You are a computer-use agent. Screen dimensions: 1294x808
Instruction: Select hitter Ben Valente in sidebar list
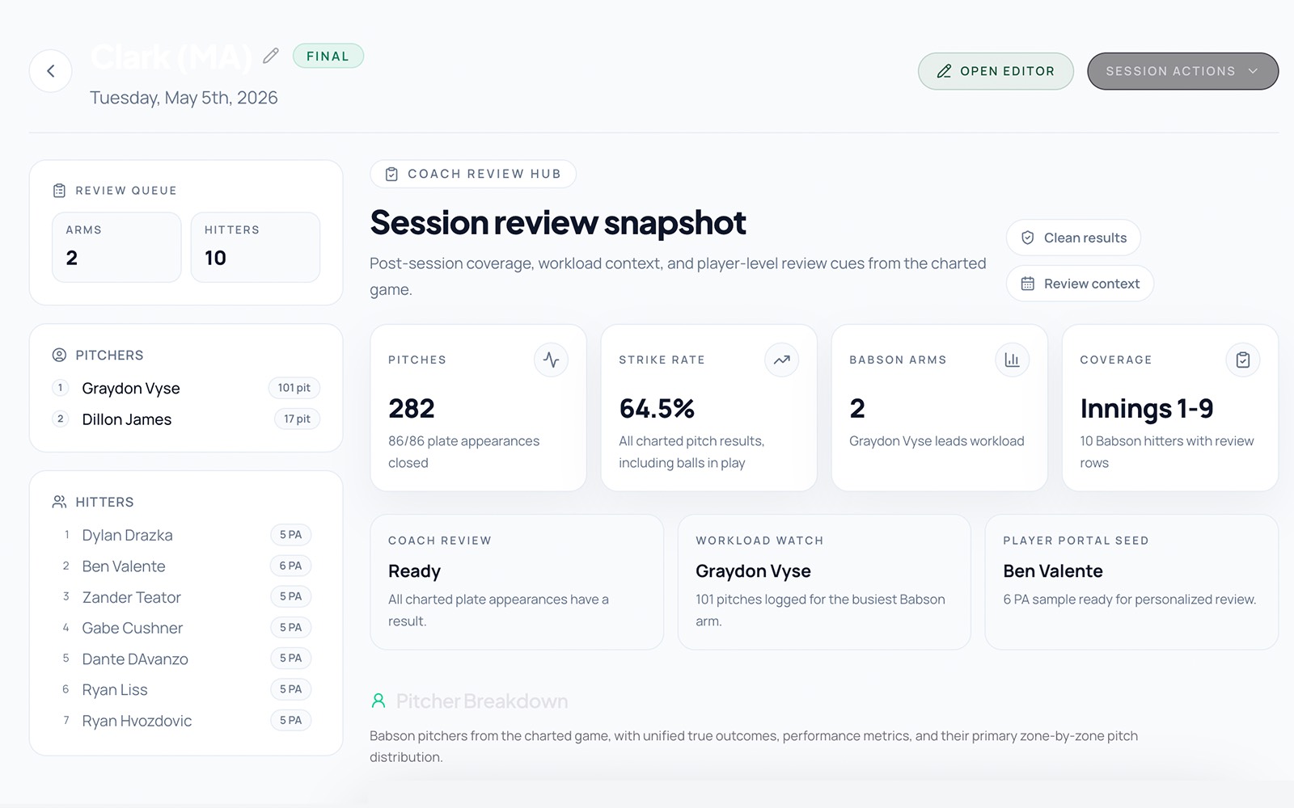pos(186,566)
